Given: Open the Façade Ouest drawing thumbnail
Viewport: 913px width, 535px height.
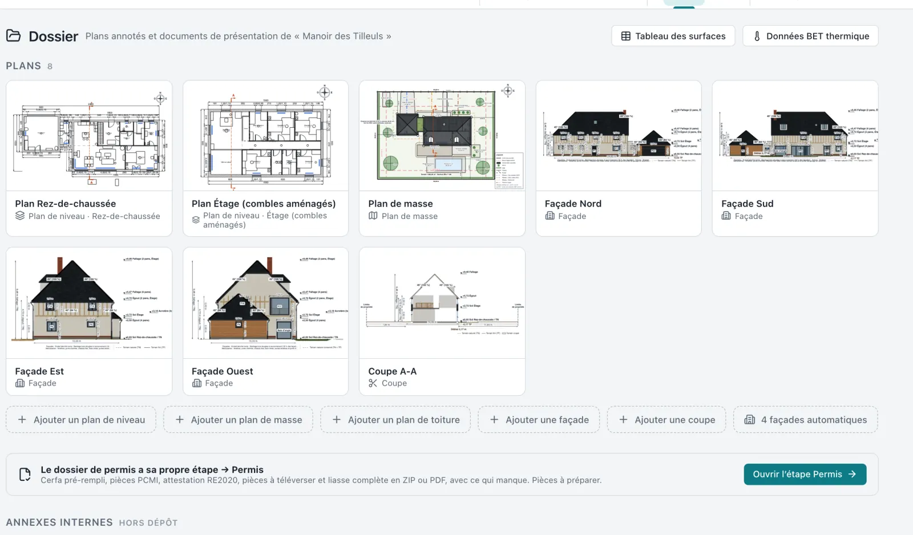Looking at the screenshot, I should pyautogui.click(x=265, y=303).
